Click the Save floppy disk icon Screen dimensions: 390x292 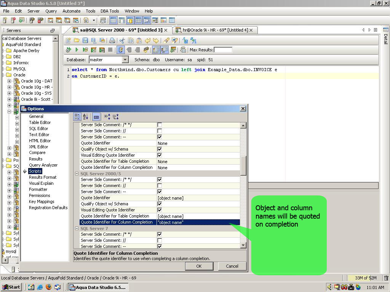[x=85, y=40]
